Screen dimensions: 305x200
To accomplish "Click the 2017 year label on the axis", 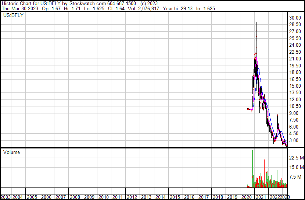I will pyautogui.click(x=204, y=197).
